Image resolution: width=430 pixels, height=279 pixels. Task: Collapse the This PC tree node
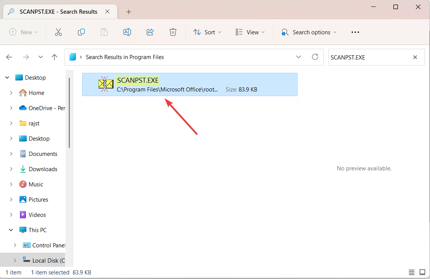11,230
